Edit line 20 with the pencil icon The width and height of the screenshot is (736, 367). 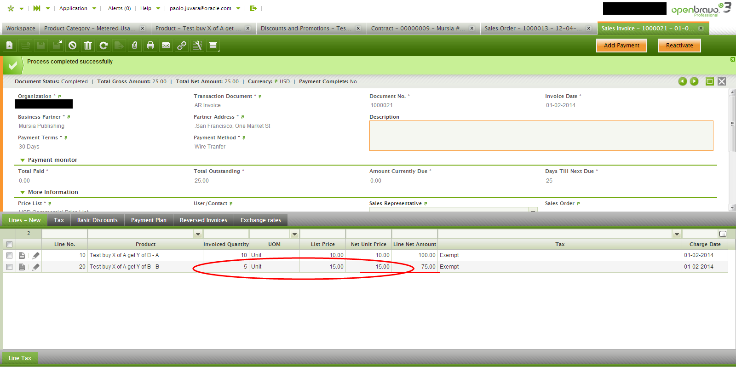pos(36,267)
